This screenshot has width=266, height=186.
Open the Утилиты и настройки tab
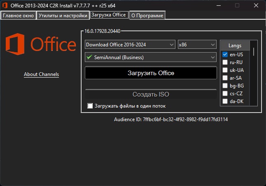63,16
